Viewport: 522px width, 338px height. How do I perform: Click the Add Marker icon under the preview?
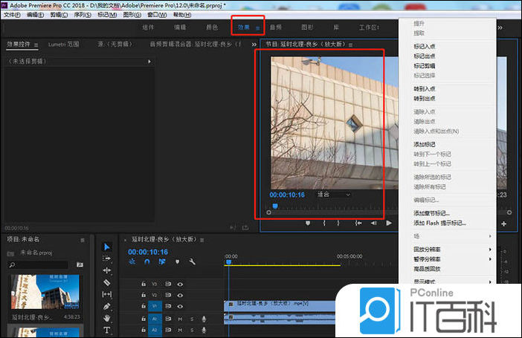tap(306, 223)
